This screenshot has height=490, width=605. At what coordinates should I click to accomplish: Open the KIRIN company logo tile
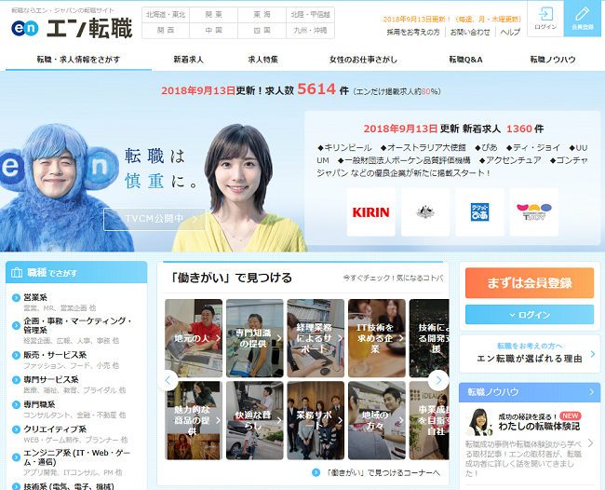point(370,212)
